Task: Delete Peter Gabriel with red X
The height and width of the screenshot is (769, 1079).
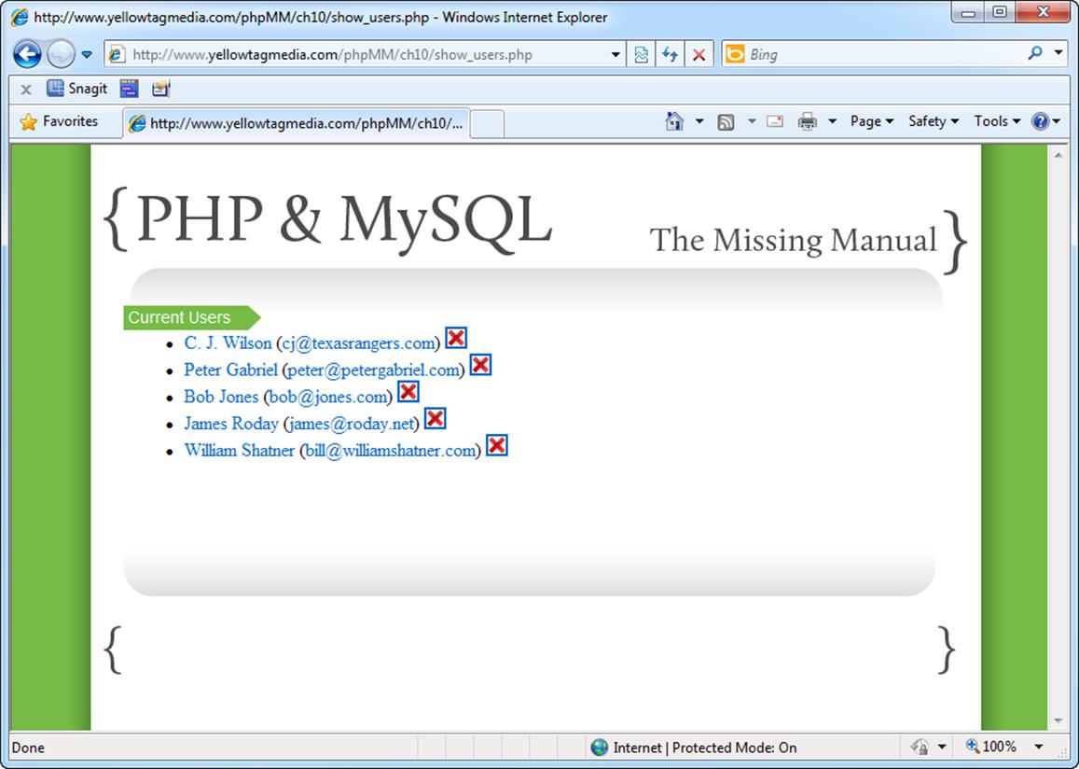Action: click(480, 365)
